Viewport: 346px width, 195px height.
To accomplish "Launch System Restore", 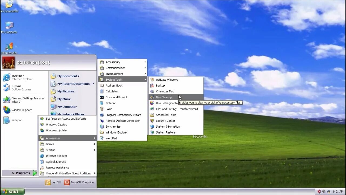I will click(x=176, y=132).
